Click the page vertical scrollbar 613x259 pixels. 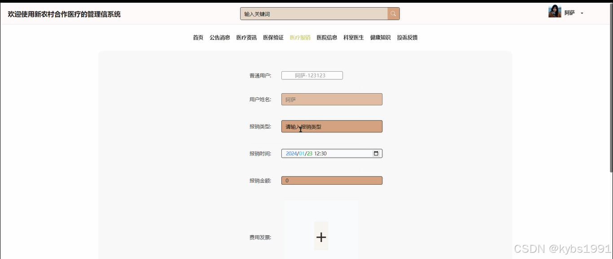click(611, 87)
